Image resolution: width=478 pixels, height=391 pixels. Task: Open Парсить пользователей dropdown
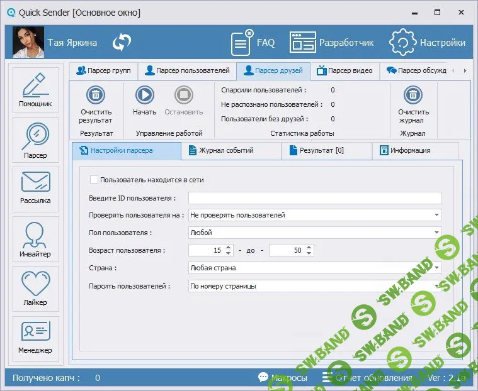click(x=315, y=286)
